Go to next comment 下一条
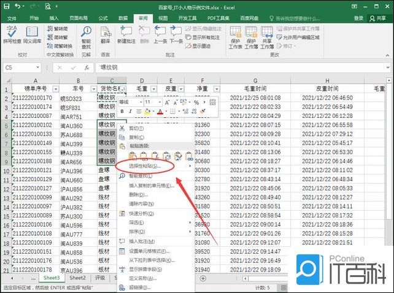This screenshot has width=394, height=293. click(176, 35)
